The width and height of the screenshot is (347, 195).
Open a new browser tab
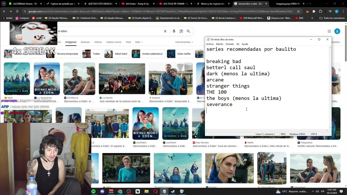click(310, 4)
